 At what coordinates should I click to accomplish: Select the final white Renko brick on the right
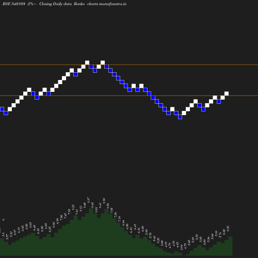227,93
